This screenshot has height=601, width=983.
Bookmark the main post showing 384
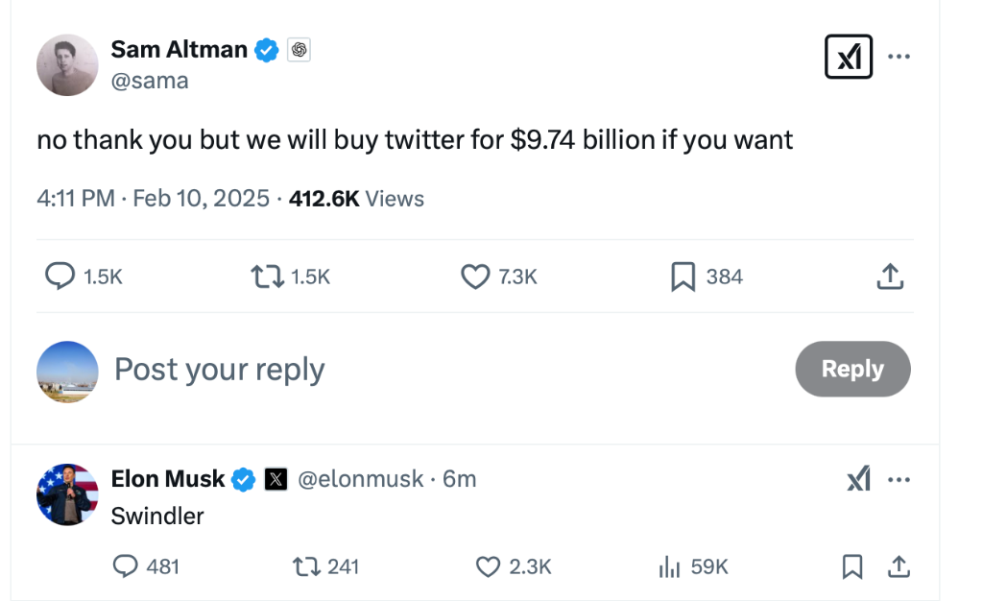coord(683,276)
